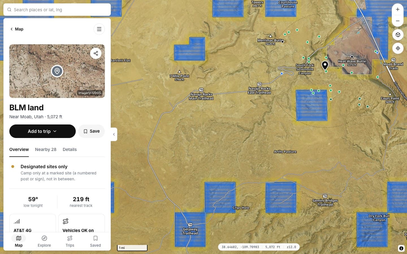Open the hamburger menu in the panel
407x254 pixels.
pyautogui.click(x=99, y=29)
